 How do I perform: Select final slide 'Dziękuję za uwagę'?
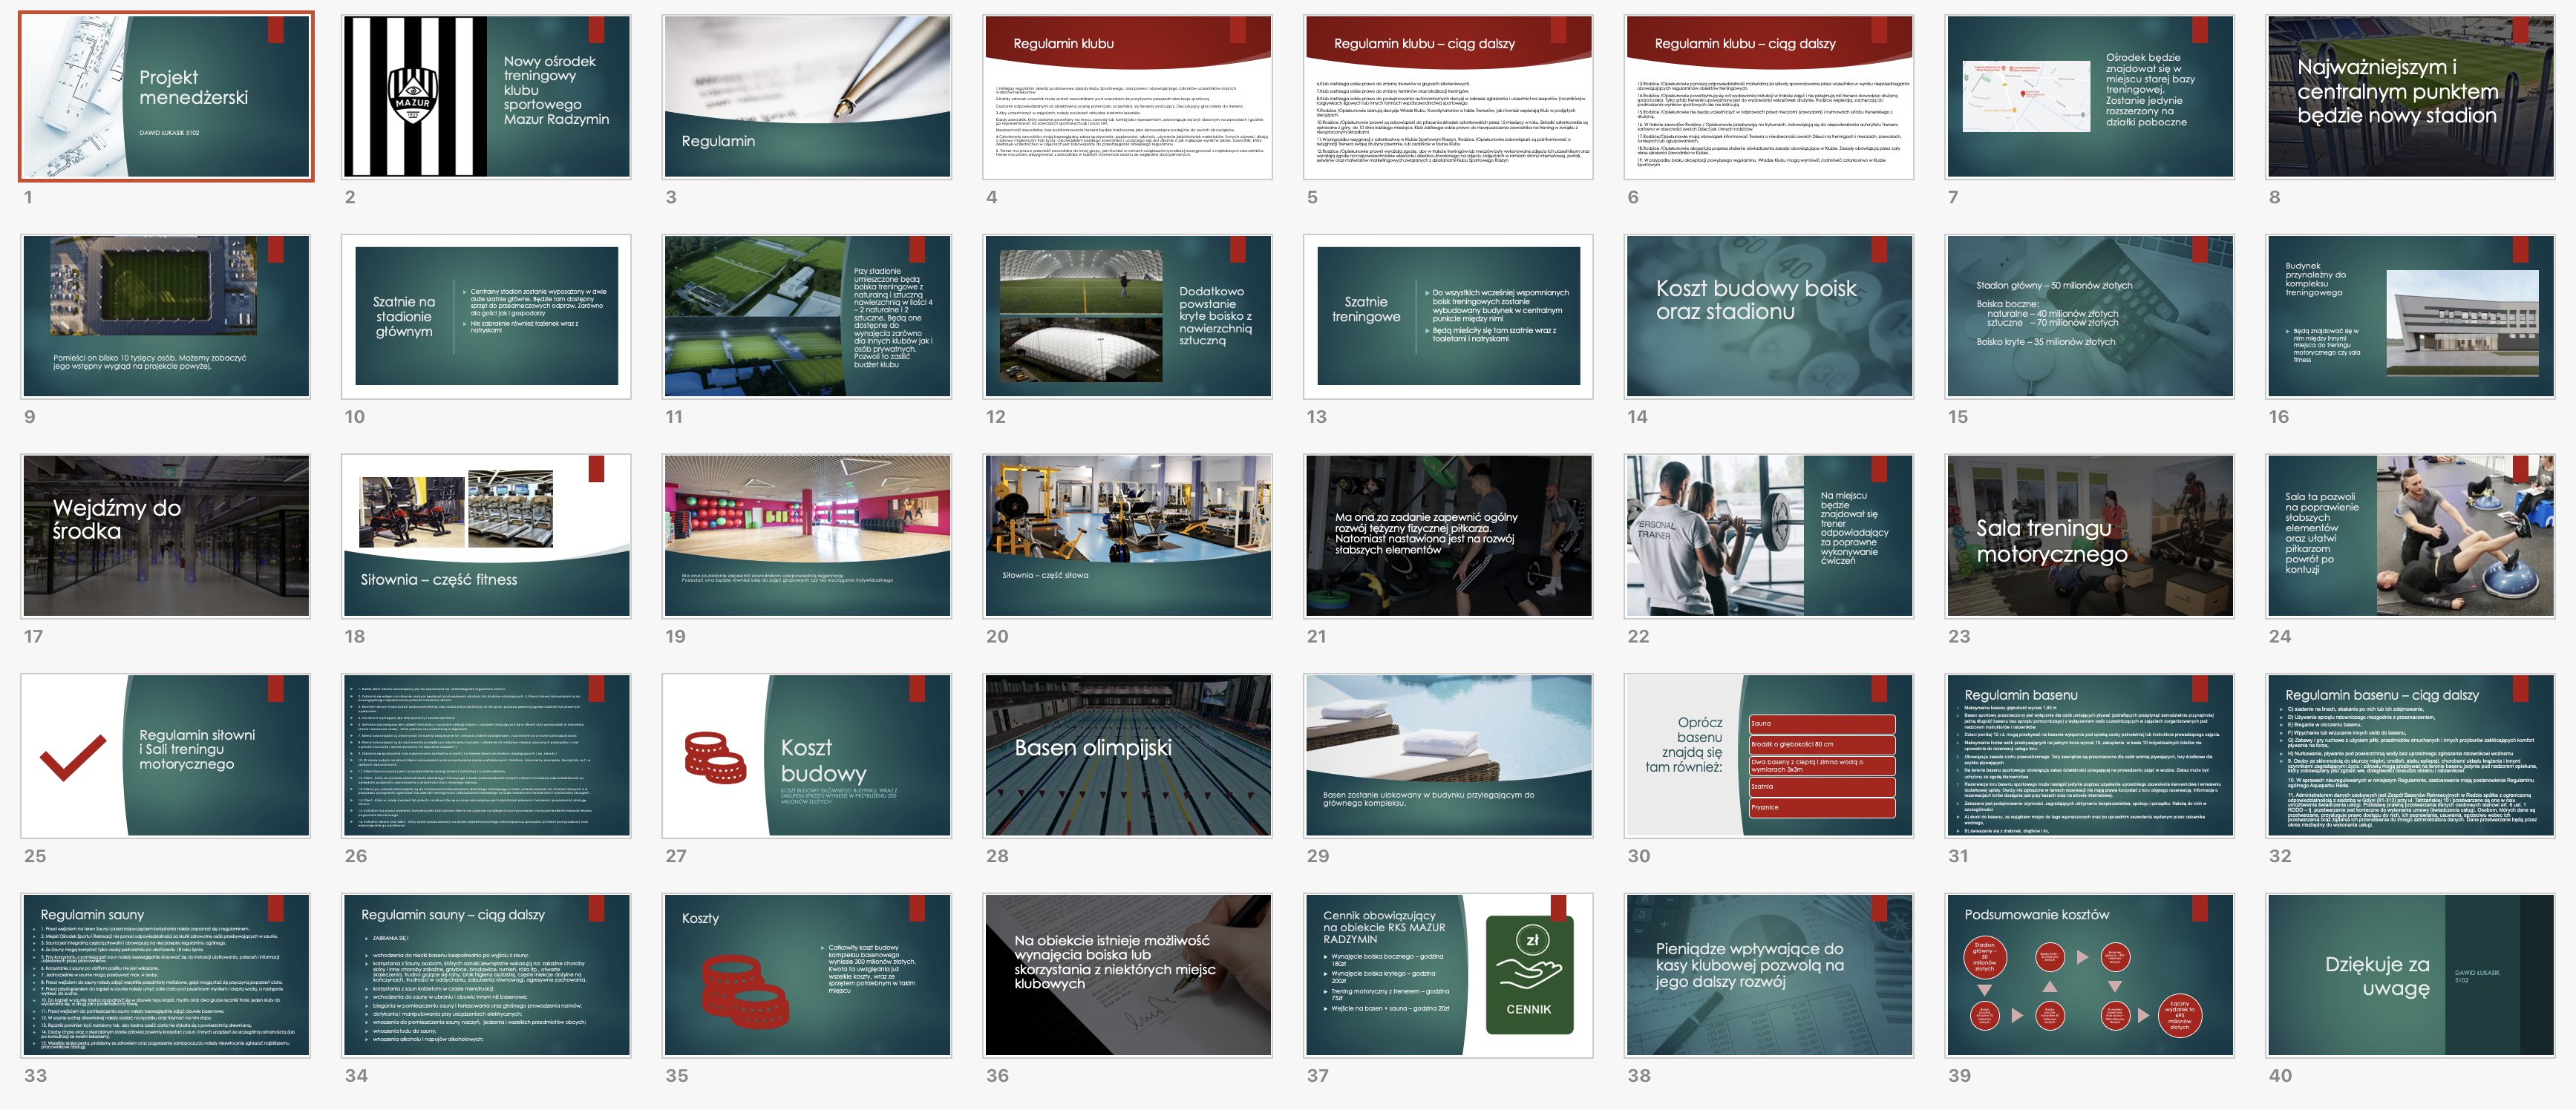2410,975
